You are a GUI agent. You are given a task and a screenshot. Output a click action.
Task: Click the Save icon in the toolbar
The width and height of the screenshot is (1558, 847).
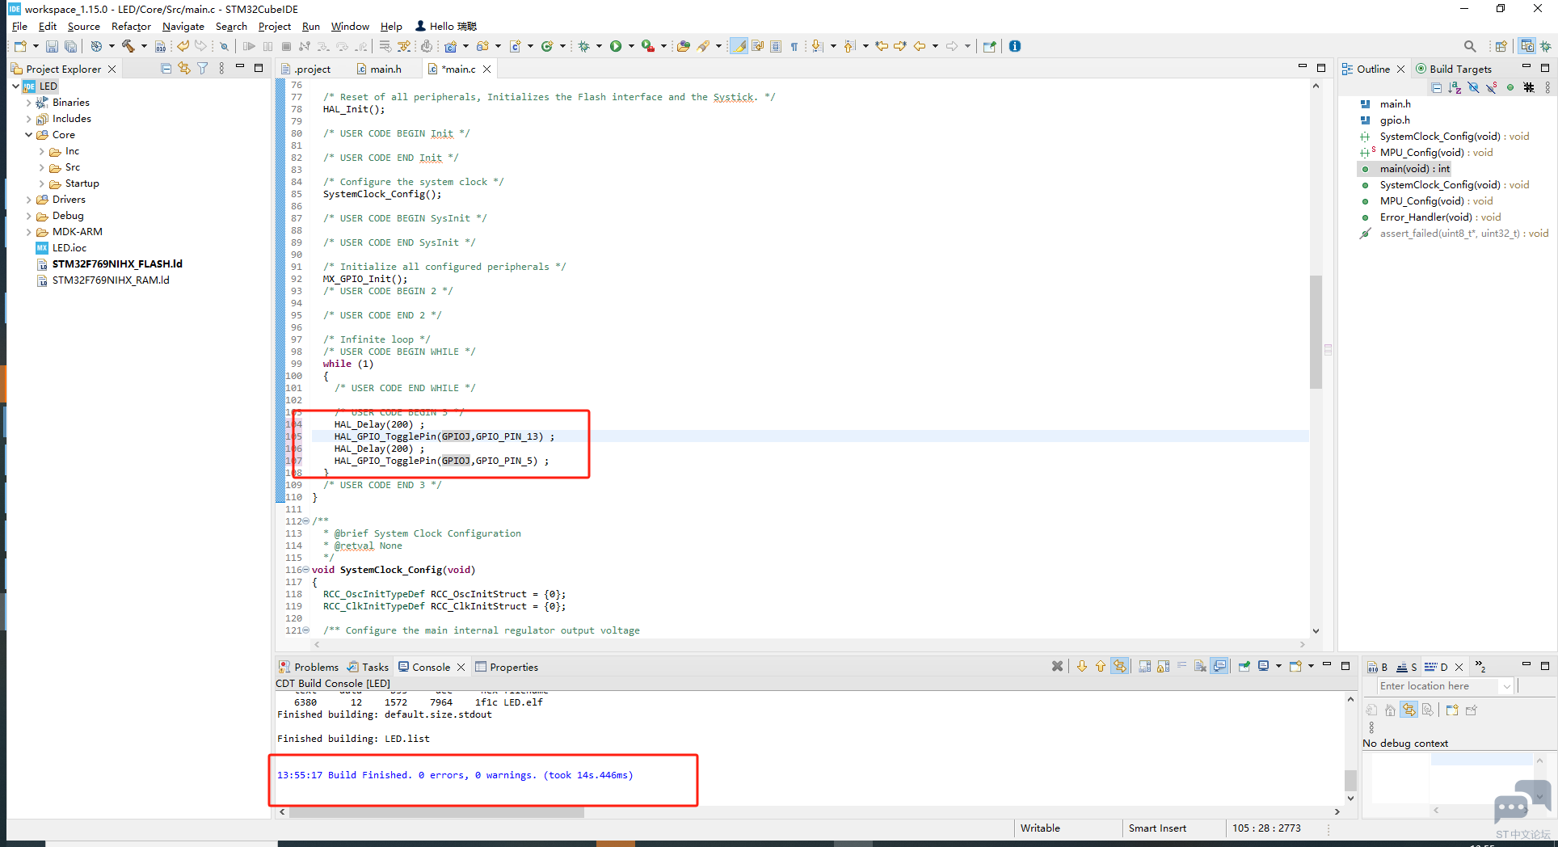point(52,46)
